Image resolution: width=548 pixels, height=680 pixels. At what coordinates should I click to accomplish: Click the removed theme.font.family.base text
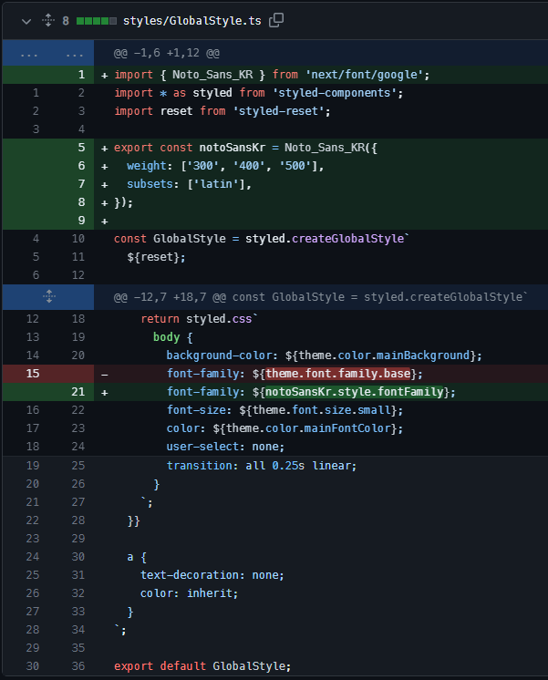[338, 374]
